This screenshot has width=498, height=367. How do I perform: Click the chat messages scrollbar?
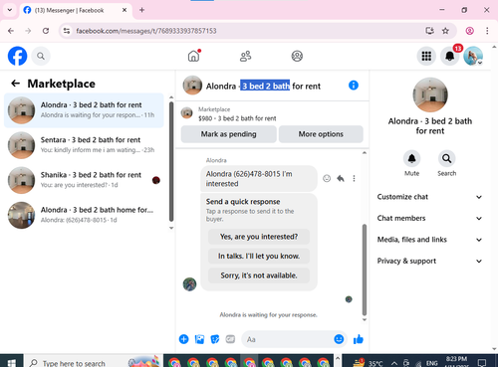coord(365,270)
